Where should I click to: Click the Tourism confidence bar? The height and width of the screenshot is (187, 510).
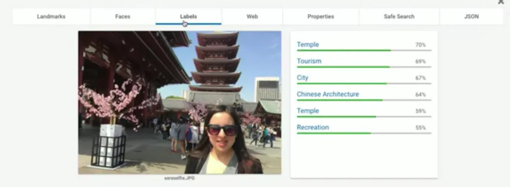coord(364,67)
